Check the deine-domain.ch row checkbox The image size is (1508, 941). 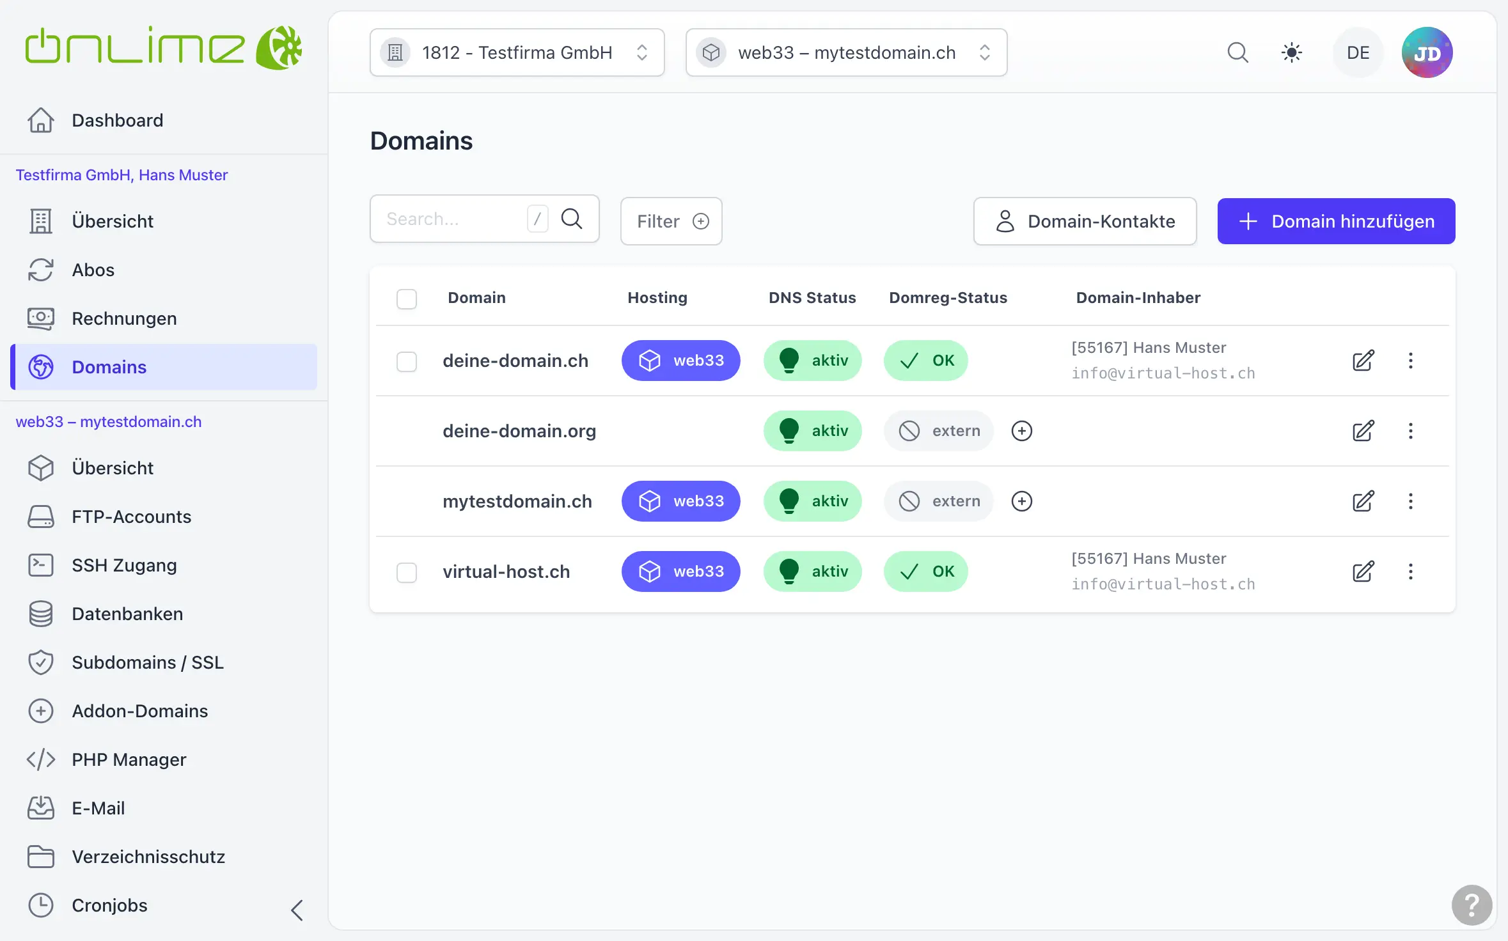tap(407, 361)
